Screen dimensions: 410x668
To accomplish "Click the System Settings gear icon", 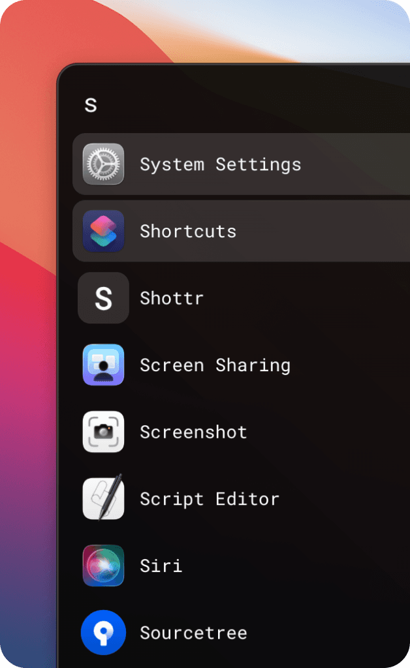I will [x=102, y=164].
